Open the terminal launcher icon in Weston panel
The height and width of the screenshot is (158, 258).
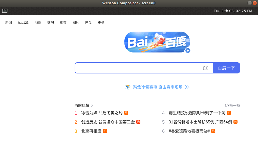coord(5,11)
